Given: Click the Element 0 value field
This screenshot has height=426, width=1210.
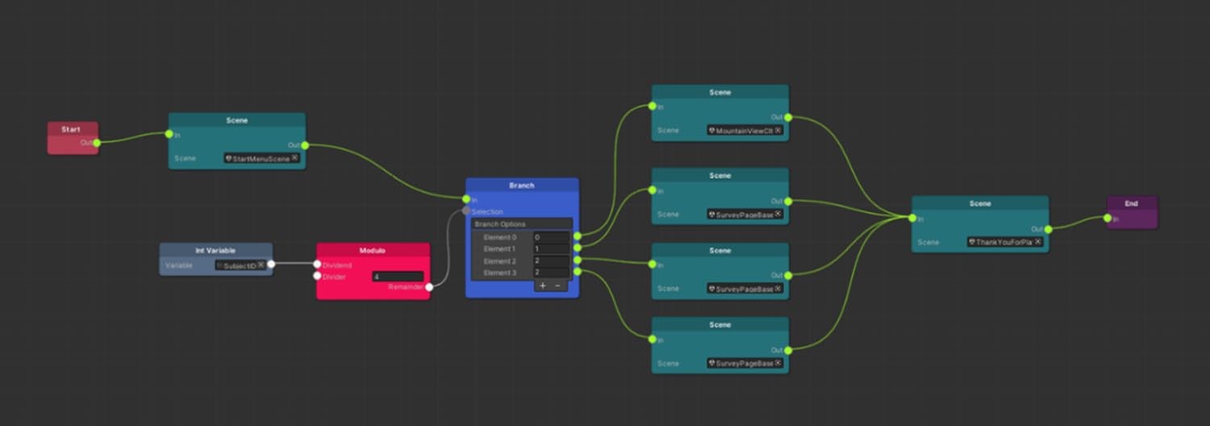Looking at the screenshot, I should pos(552,237).
